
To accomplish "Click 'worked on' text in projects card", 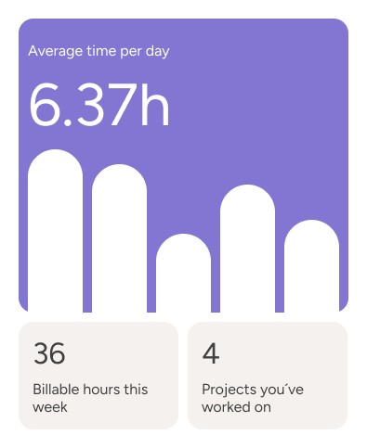I will [236, 407].
